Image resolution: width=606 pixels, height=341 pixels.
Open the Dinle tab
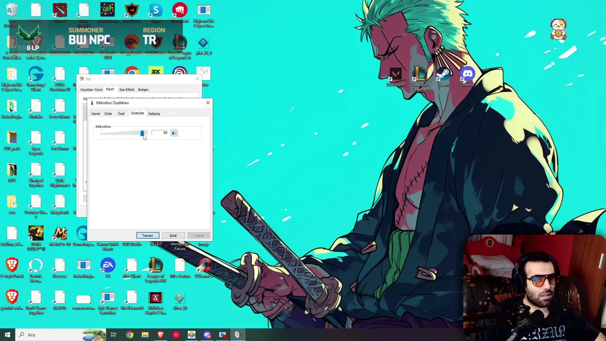(x=108, y=114)
